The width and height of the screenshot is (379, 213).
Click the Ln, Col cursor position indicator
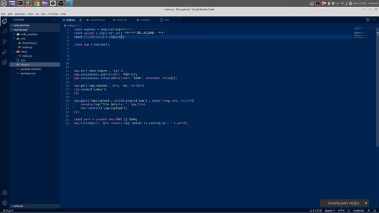tap(316, 211)
